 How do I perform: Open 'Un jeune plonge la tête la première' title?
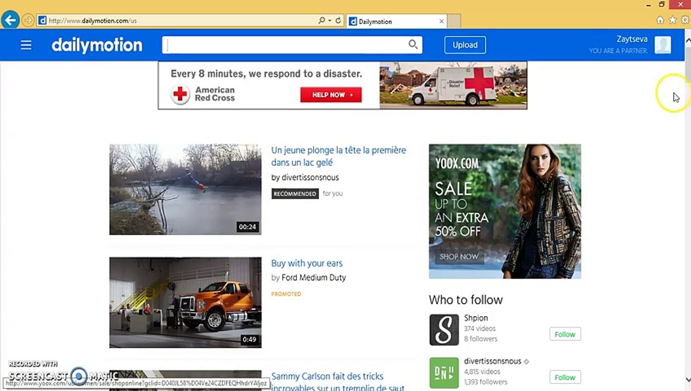(x=338, y=156)
